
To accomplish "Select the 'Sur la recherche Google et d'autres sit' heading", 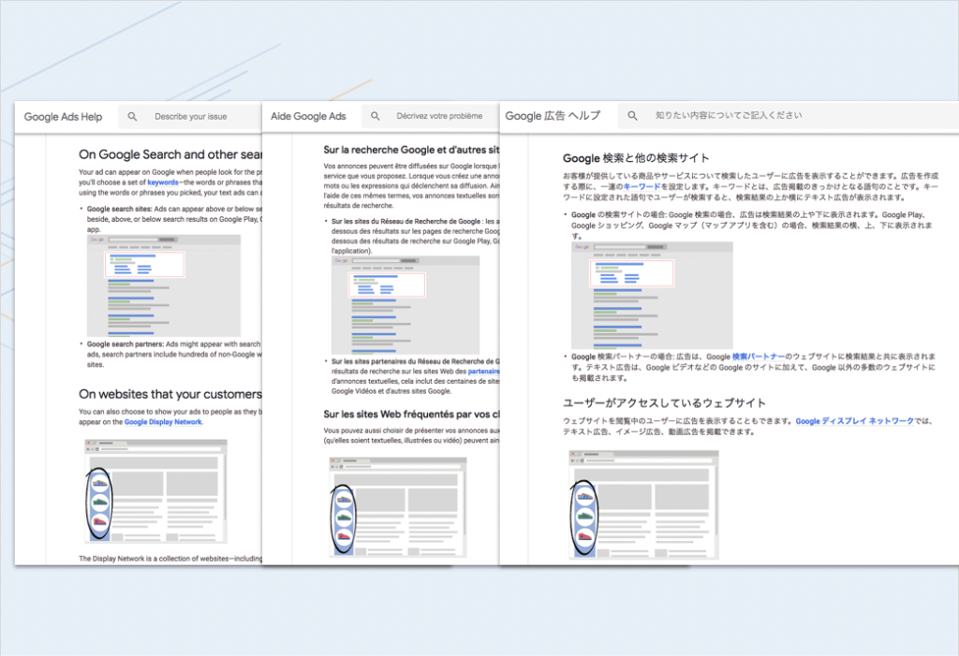I will [411, 150].
